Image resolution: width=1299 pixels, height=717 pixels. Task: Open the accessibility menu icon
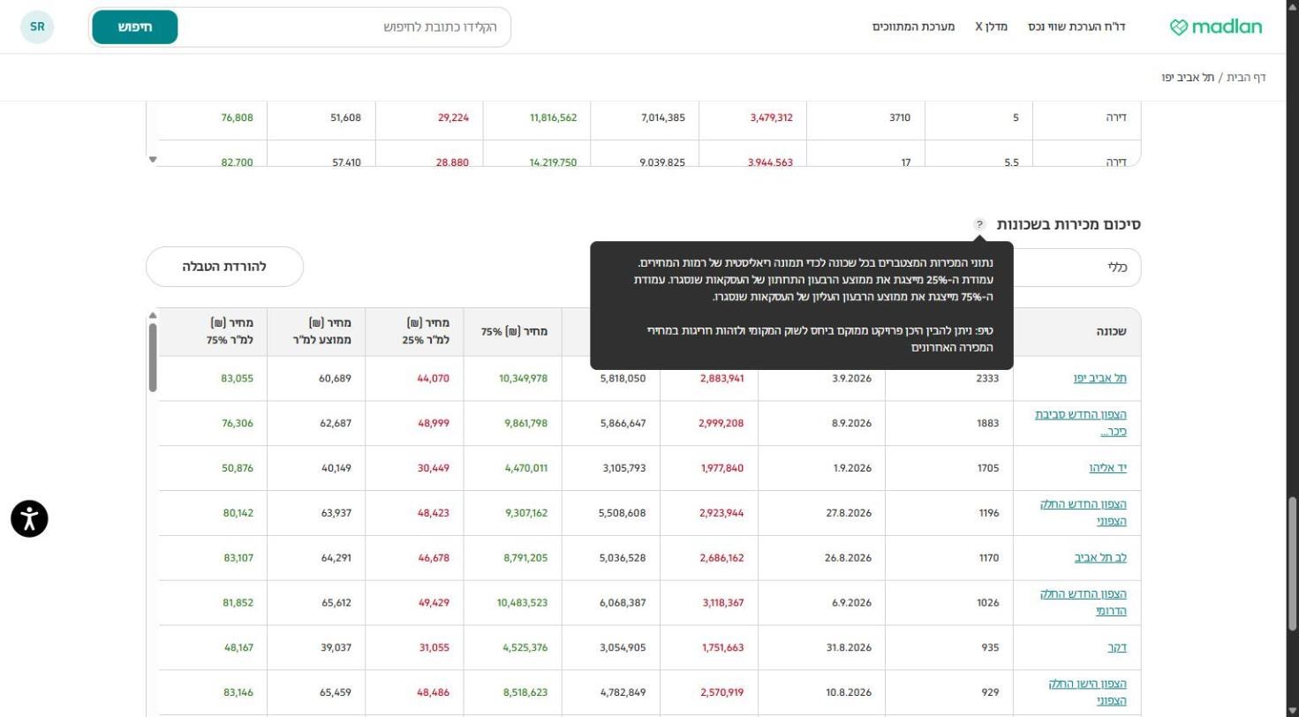point(29,518)
